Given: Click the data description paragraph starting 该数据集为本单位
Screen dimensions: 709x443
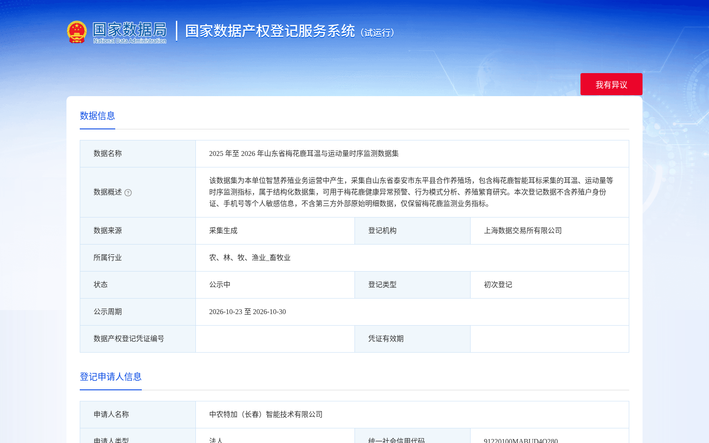Looking at the screenshot, I should (x=411, y=192).
